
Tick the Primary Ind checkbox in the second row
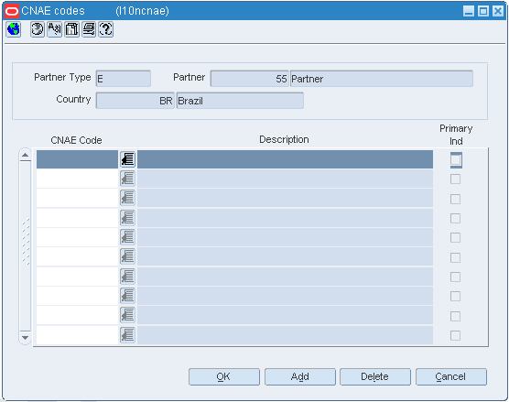tap(455, 179)
